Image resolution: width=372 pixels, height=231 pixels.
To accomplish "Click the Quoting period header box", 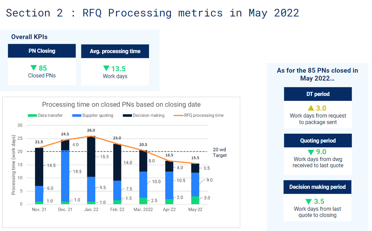I will [318, 141].
